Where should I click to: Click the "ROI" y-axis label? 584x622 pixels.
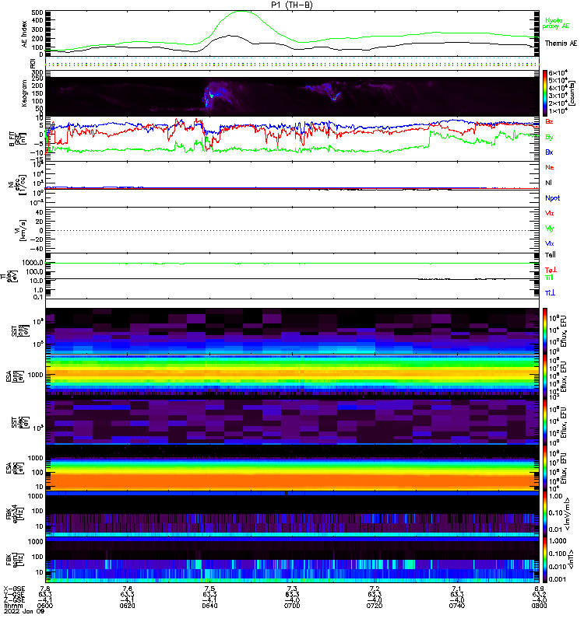pos(33,64)
